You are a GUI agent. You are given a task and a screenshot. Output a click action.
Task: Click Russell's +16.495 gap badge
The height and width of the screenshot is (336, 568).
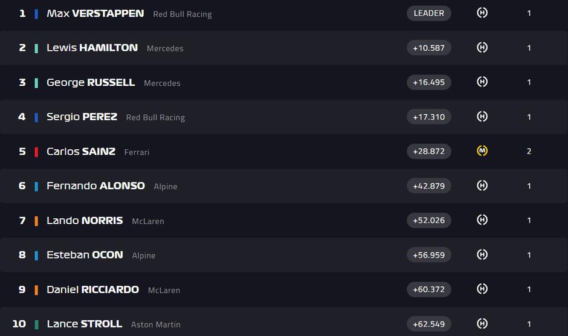coord(429,82)
